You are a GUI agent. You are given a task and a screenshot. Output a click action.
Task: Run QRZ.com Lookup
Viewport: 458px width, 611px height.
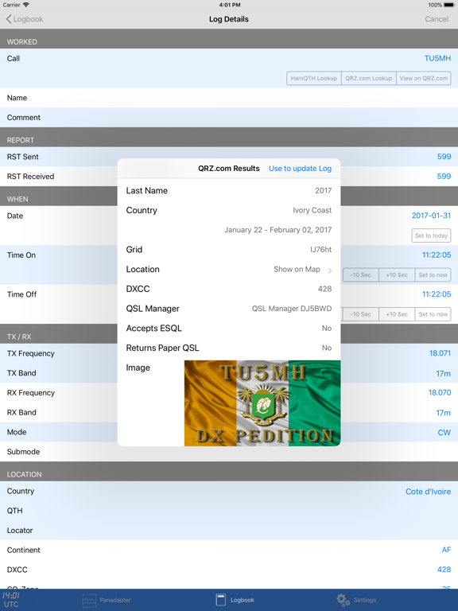[369, 78]
